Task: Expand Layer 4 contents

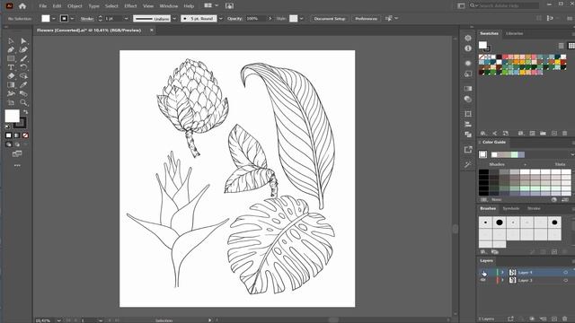Action: 503,273
